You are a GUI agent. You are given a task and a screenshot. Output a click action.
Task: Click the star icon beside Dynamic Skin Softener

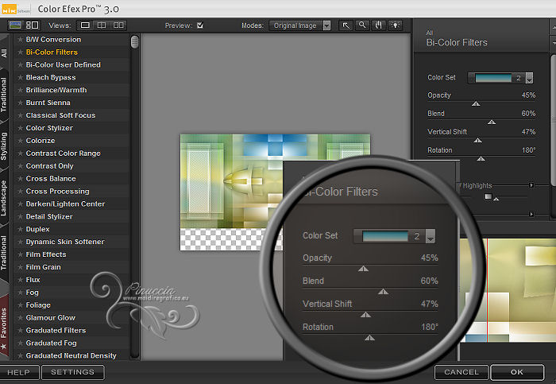[20, 242]
